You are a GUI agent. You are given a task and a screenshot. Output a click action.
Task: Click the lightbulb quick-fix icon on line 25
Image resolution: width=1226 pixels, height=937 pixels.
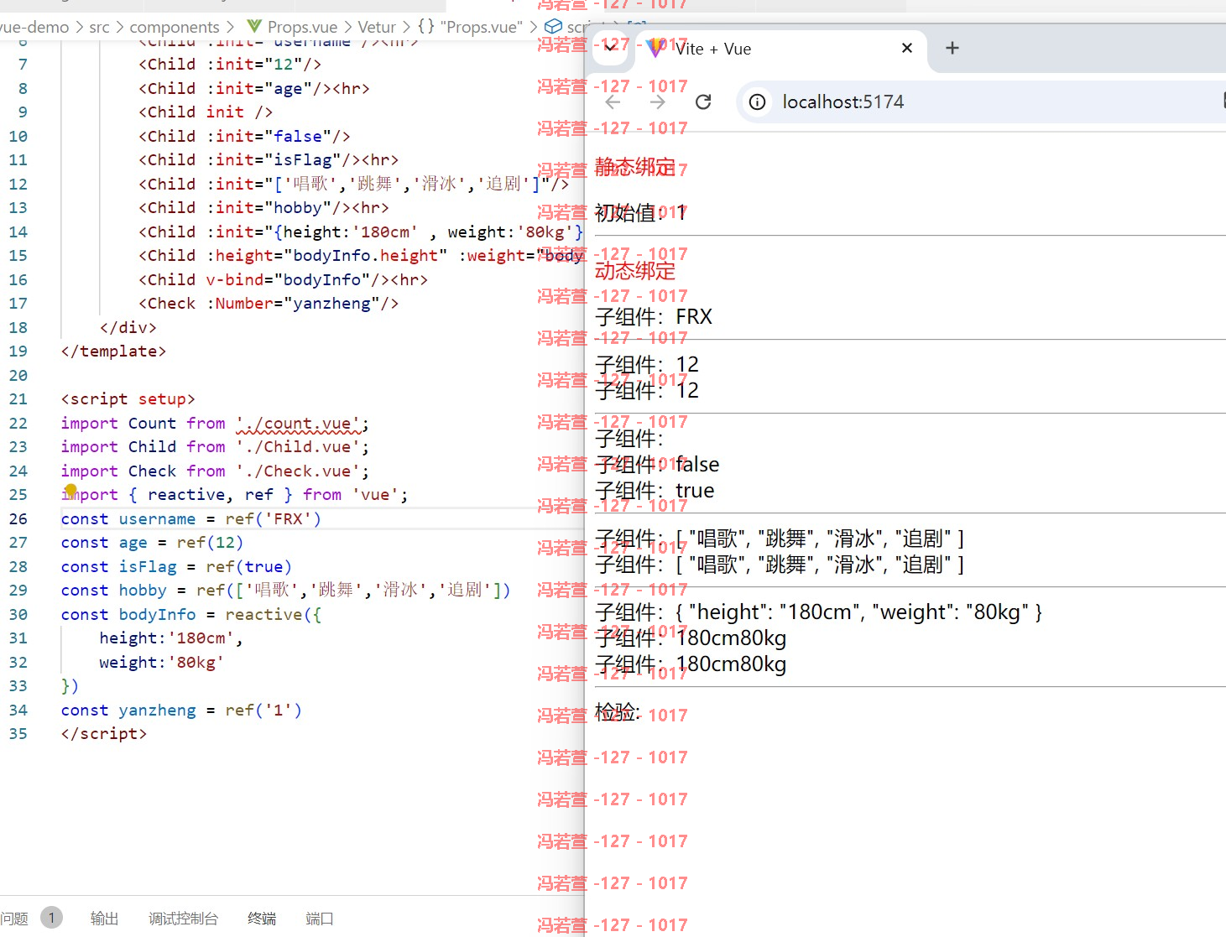(x=71, y=490)
